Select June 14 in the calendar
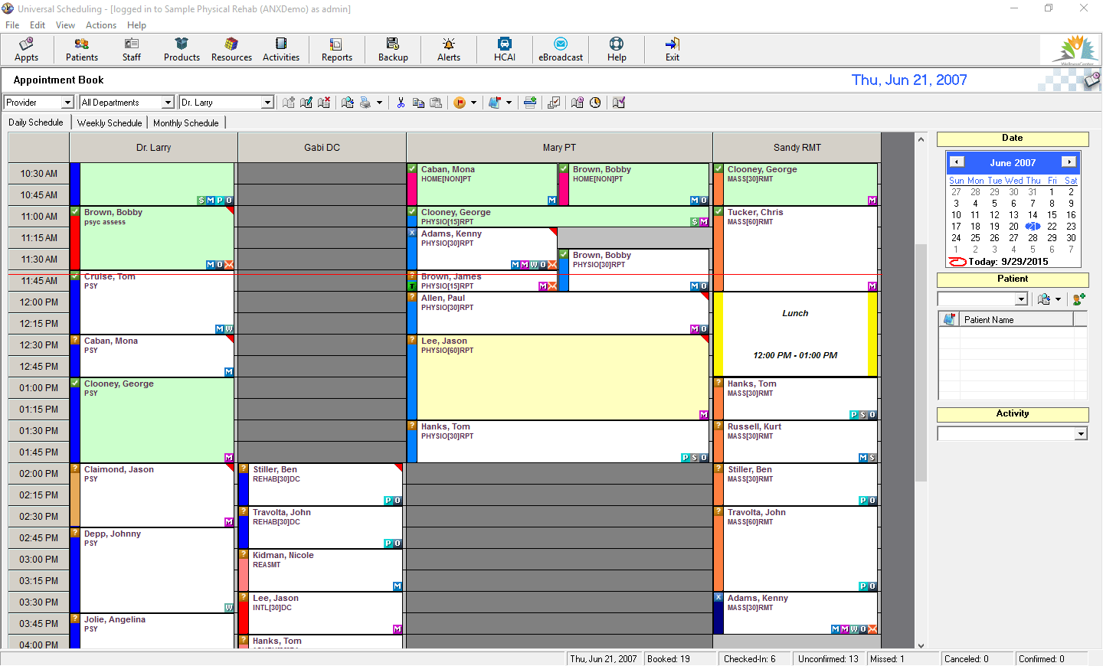Image resolution: width=1103 pixels, height=666 pixels. [1033, 215]
